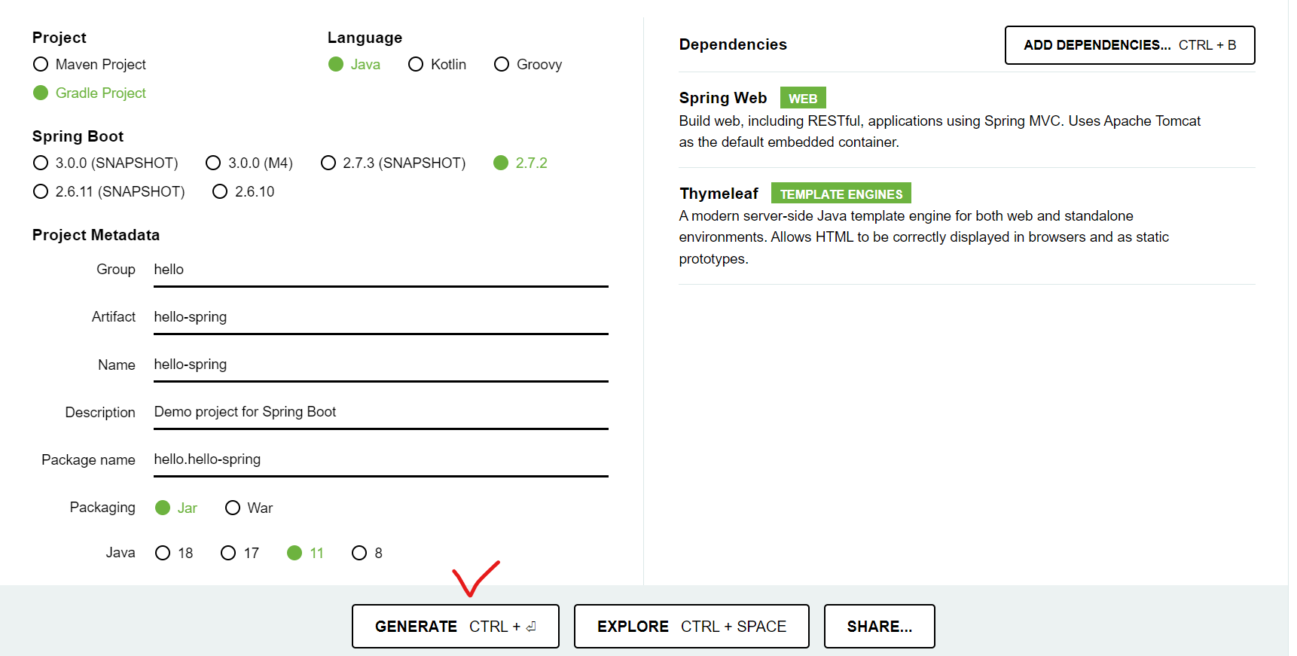The height and width of the screenshot is (656, 1297).
Task: Click the Artifact input field
Action: point(381,317)
